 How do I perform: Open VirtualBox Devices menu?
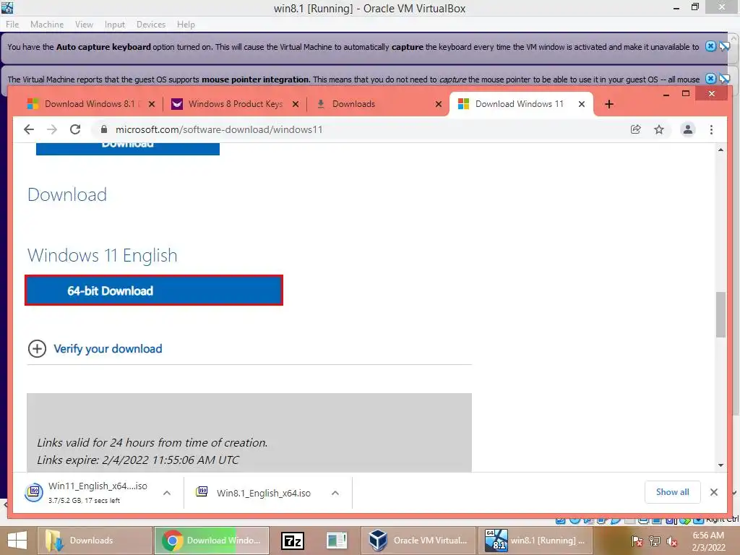151,24
